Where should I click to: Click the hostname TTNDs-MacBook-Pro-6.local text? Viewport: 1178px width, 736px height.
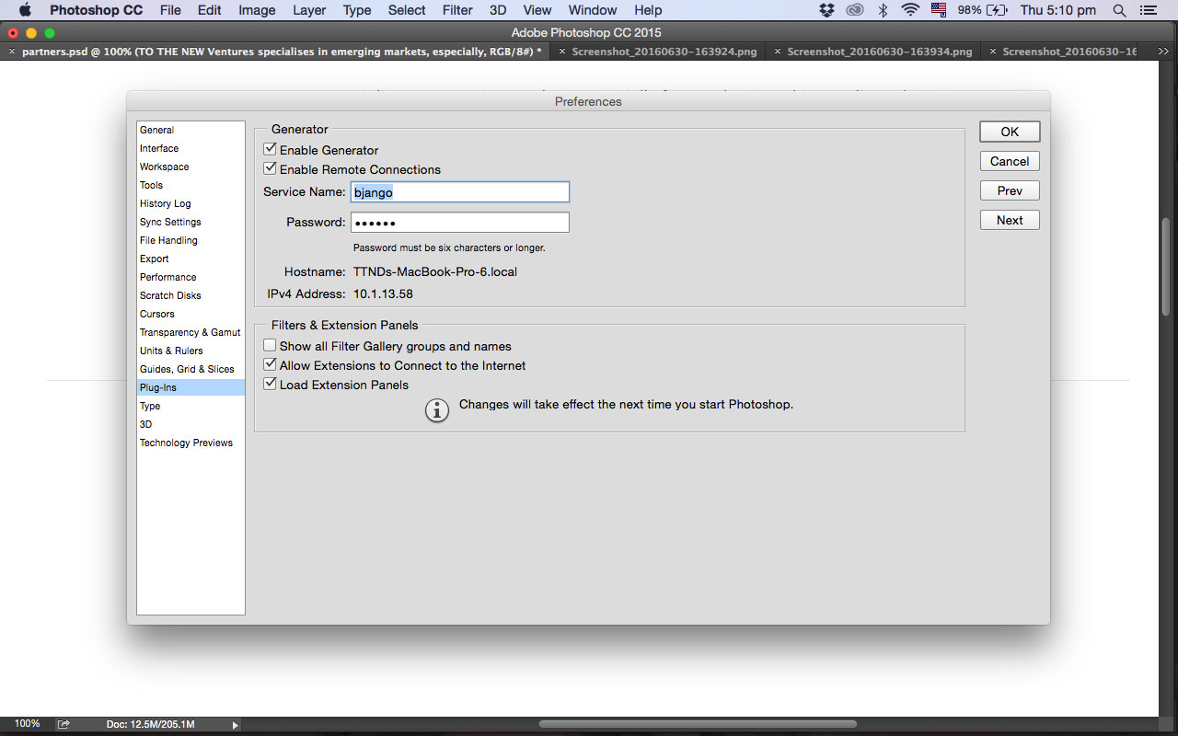coord(435,271)
